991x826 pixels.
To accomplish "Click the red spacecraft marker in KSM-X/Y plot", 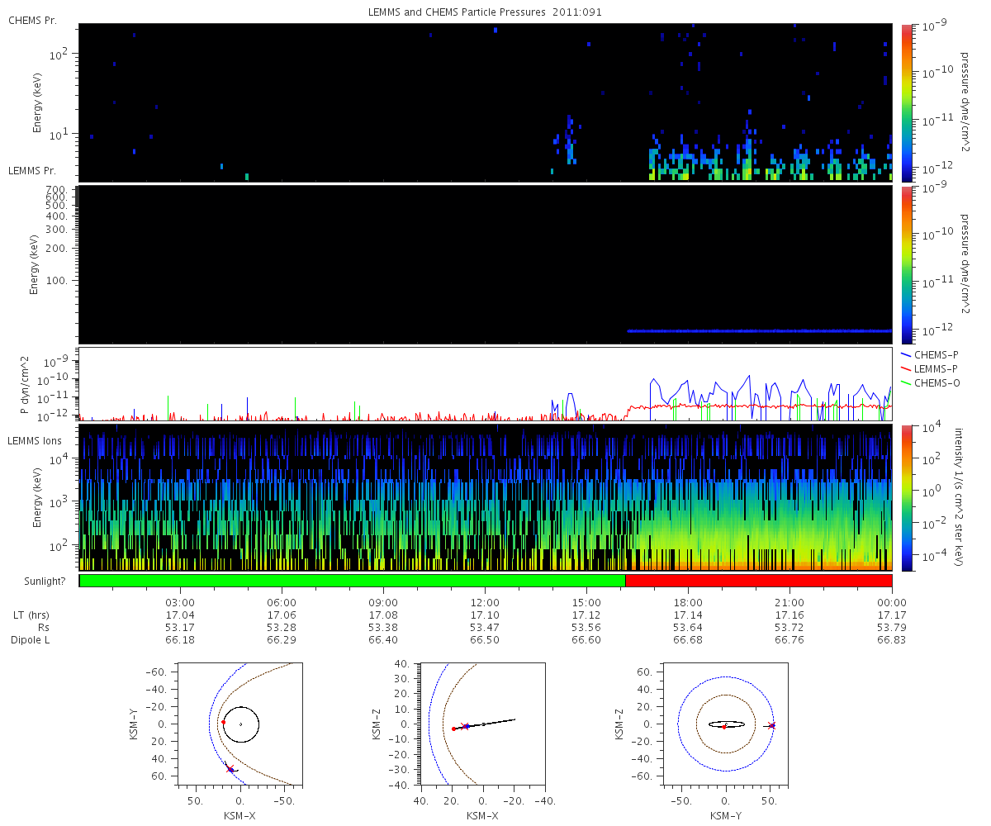I will click(223, 722).
